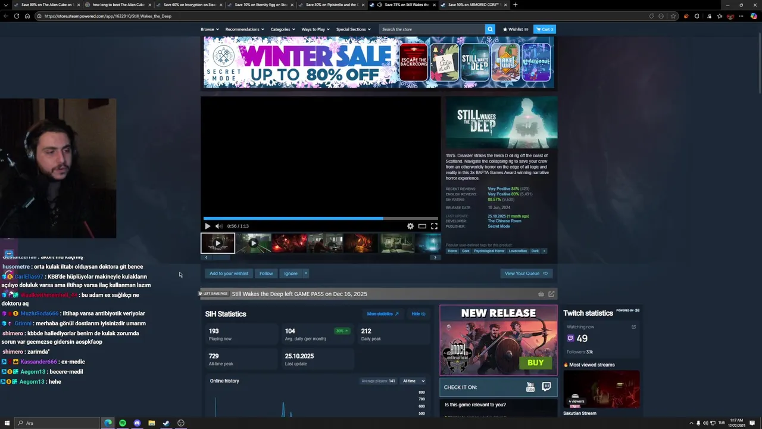
Task: Expand the Special Sections menu
Action: point(353,29)
